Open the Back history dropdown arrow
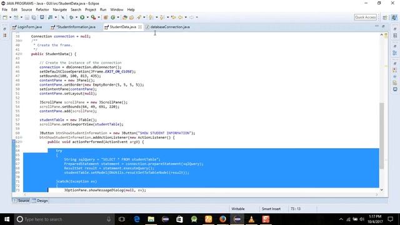 tap(186, 17)
